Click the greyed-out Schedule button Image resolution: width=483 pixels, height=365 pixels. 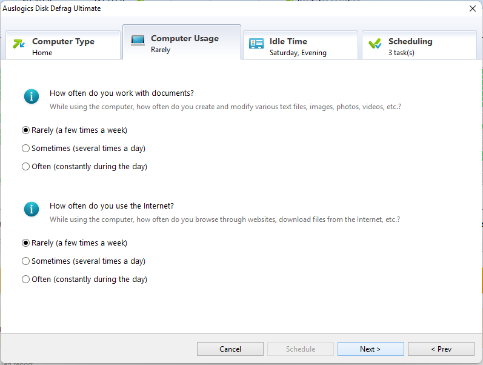(x=301, y=349)
